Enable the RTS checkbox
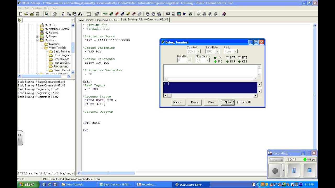Viewport: 335px width, 188px height. (239, 58)
